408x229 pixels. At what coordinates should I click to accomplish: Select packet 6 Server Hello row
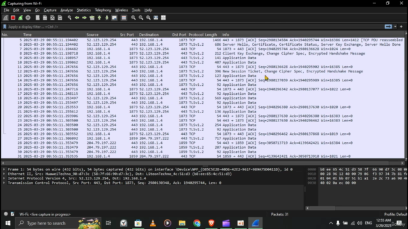[x=203, y=45]
